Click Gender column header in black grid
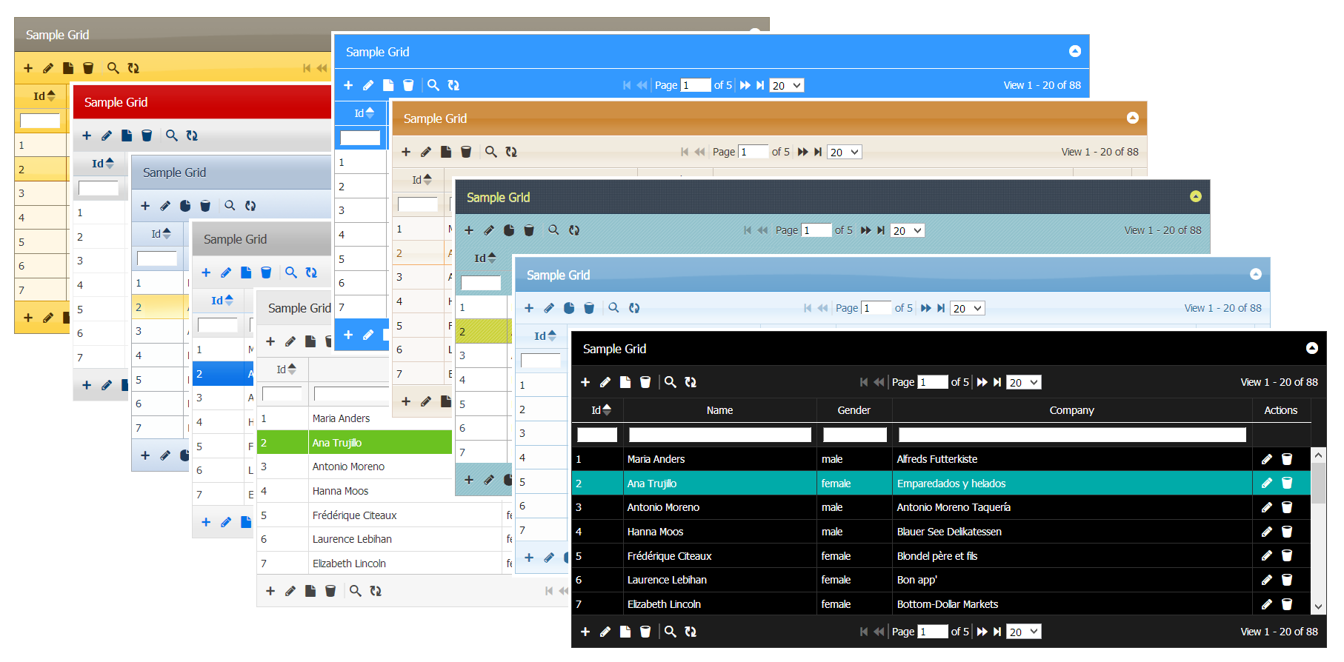Image resolution: width=1344 pixels, height=662 pixels. tap(854, 410)
